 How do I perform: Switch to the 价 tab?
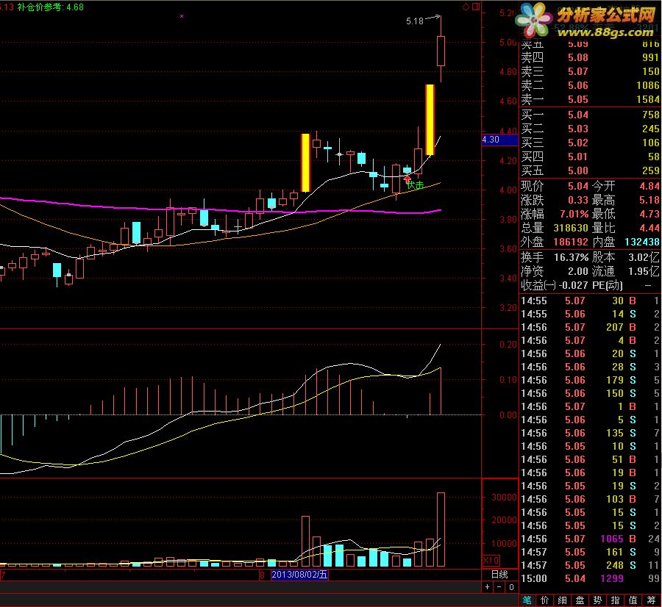coord(544,600)
